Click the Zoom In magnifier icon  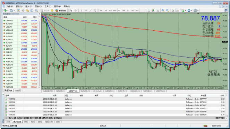tap(163, 10)
